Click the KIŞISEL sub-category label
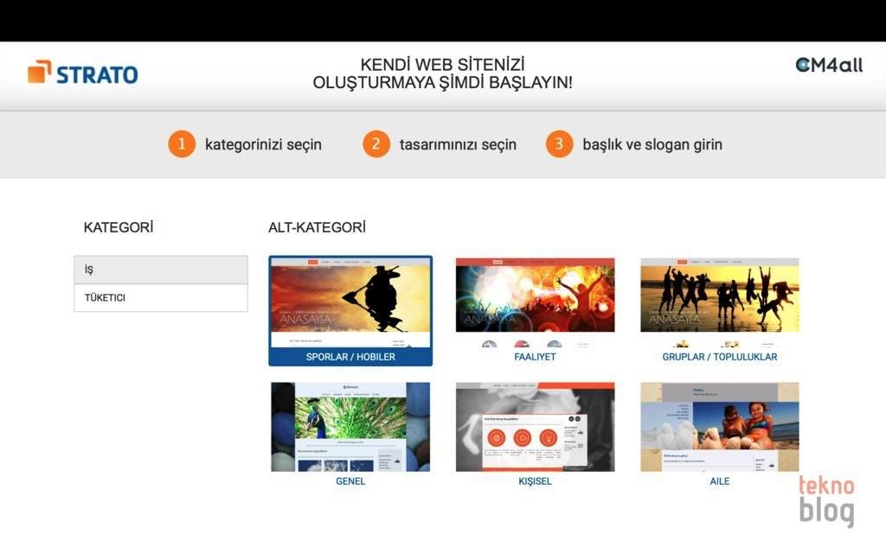The height and width of the screenshot is (553, 886). point(535,481)
